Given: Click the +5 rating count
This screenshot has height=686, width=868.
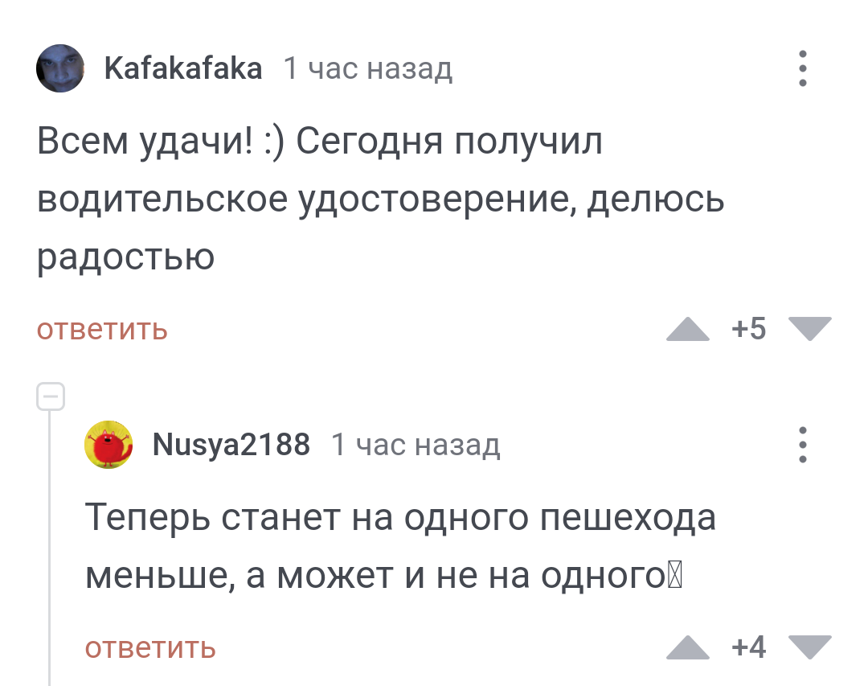Looking at the screenshot, I should point(749,329).
